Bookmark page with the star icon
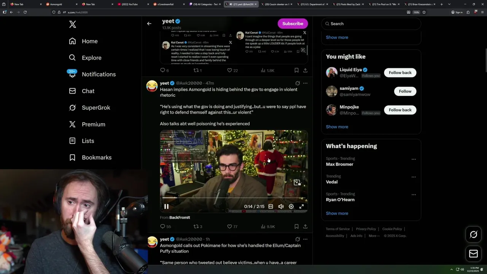The height and width of the screenshot is (274, 487). pos(424,12)
